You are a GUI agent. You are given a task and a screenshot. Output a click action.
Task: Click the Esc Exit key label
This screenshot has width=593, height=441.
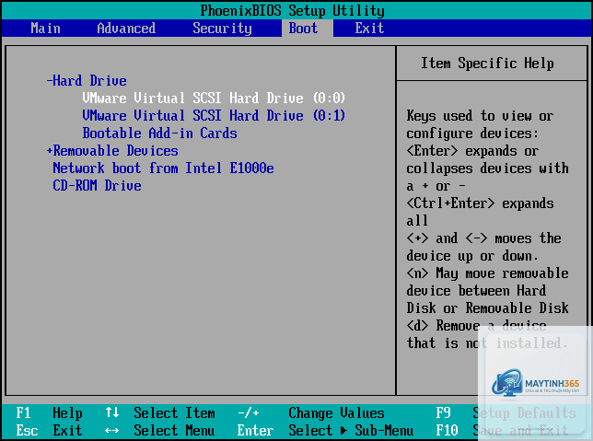pos(49,430)
